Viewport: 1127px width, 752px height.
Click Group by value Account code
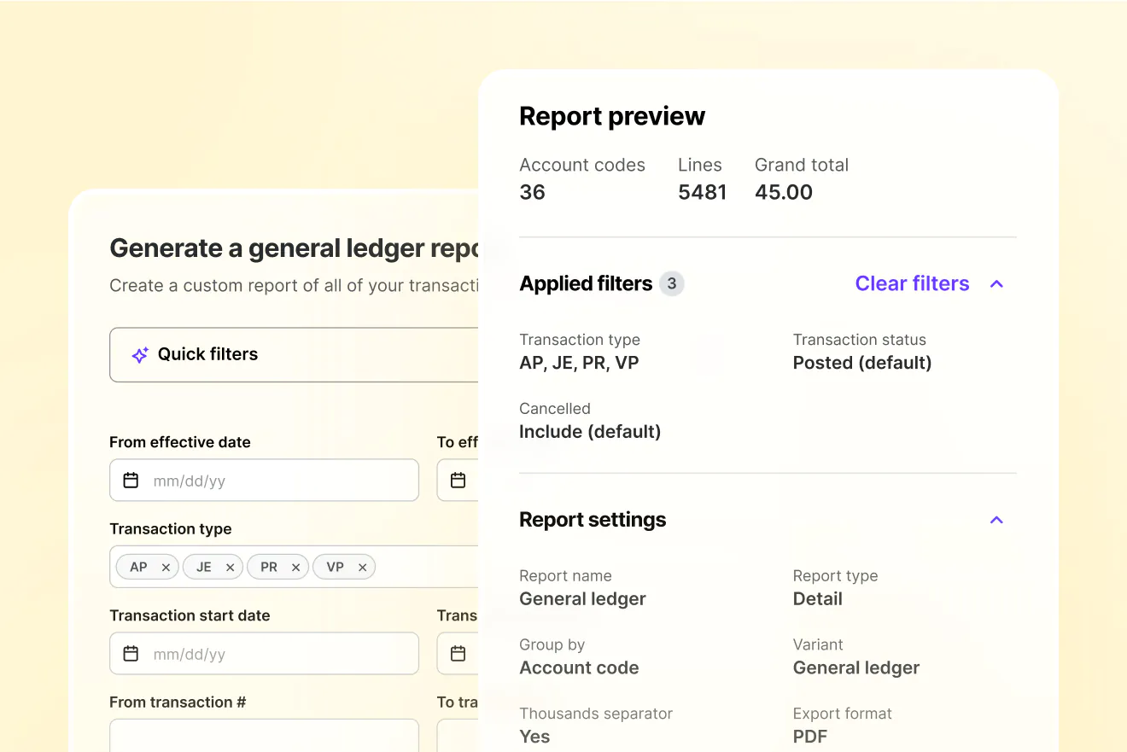pyautogui.click(x=579, y=668)
